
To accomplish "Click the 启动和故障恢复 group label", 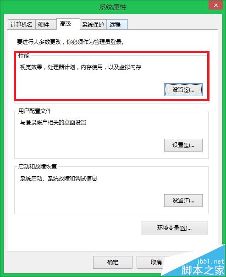I will coord(38,166).
